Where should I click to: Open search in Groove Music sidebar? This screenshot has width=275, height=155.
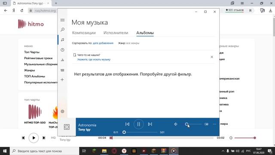62,30
